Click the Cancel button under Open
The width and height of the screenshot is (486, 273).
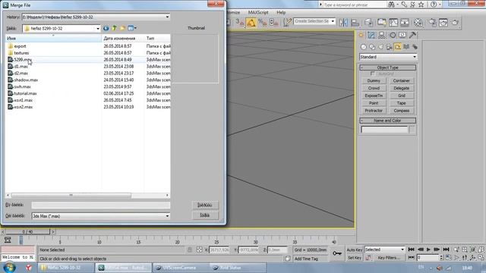pyautogui.click(x=205, y=215)
